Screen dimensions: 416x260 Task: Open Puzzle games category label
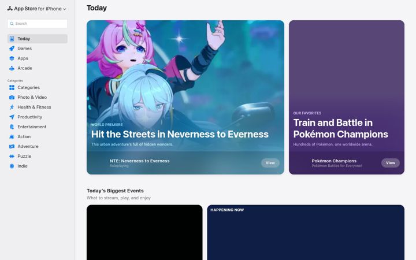point(24,156)
